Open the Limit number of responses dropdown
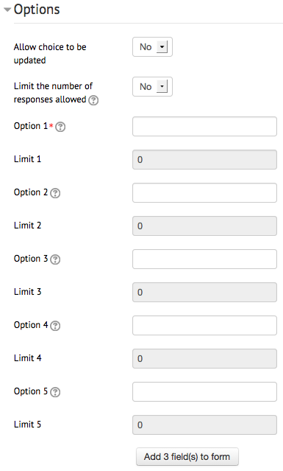Image resolution: width=283 pixels, height=471 pixels. coord(152,86)
